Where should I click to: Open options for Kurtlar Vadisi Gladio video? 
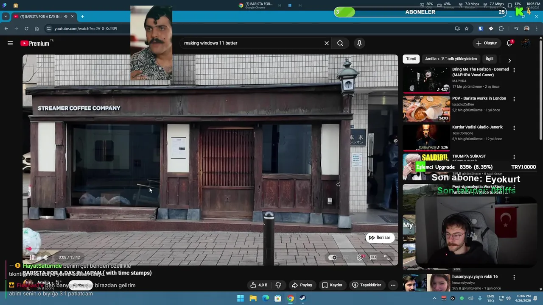point(514,128)
